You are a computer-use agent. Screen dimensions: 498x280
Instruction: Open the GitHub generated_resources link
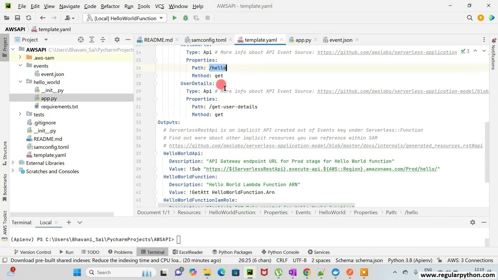(326, 146)
